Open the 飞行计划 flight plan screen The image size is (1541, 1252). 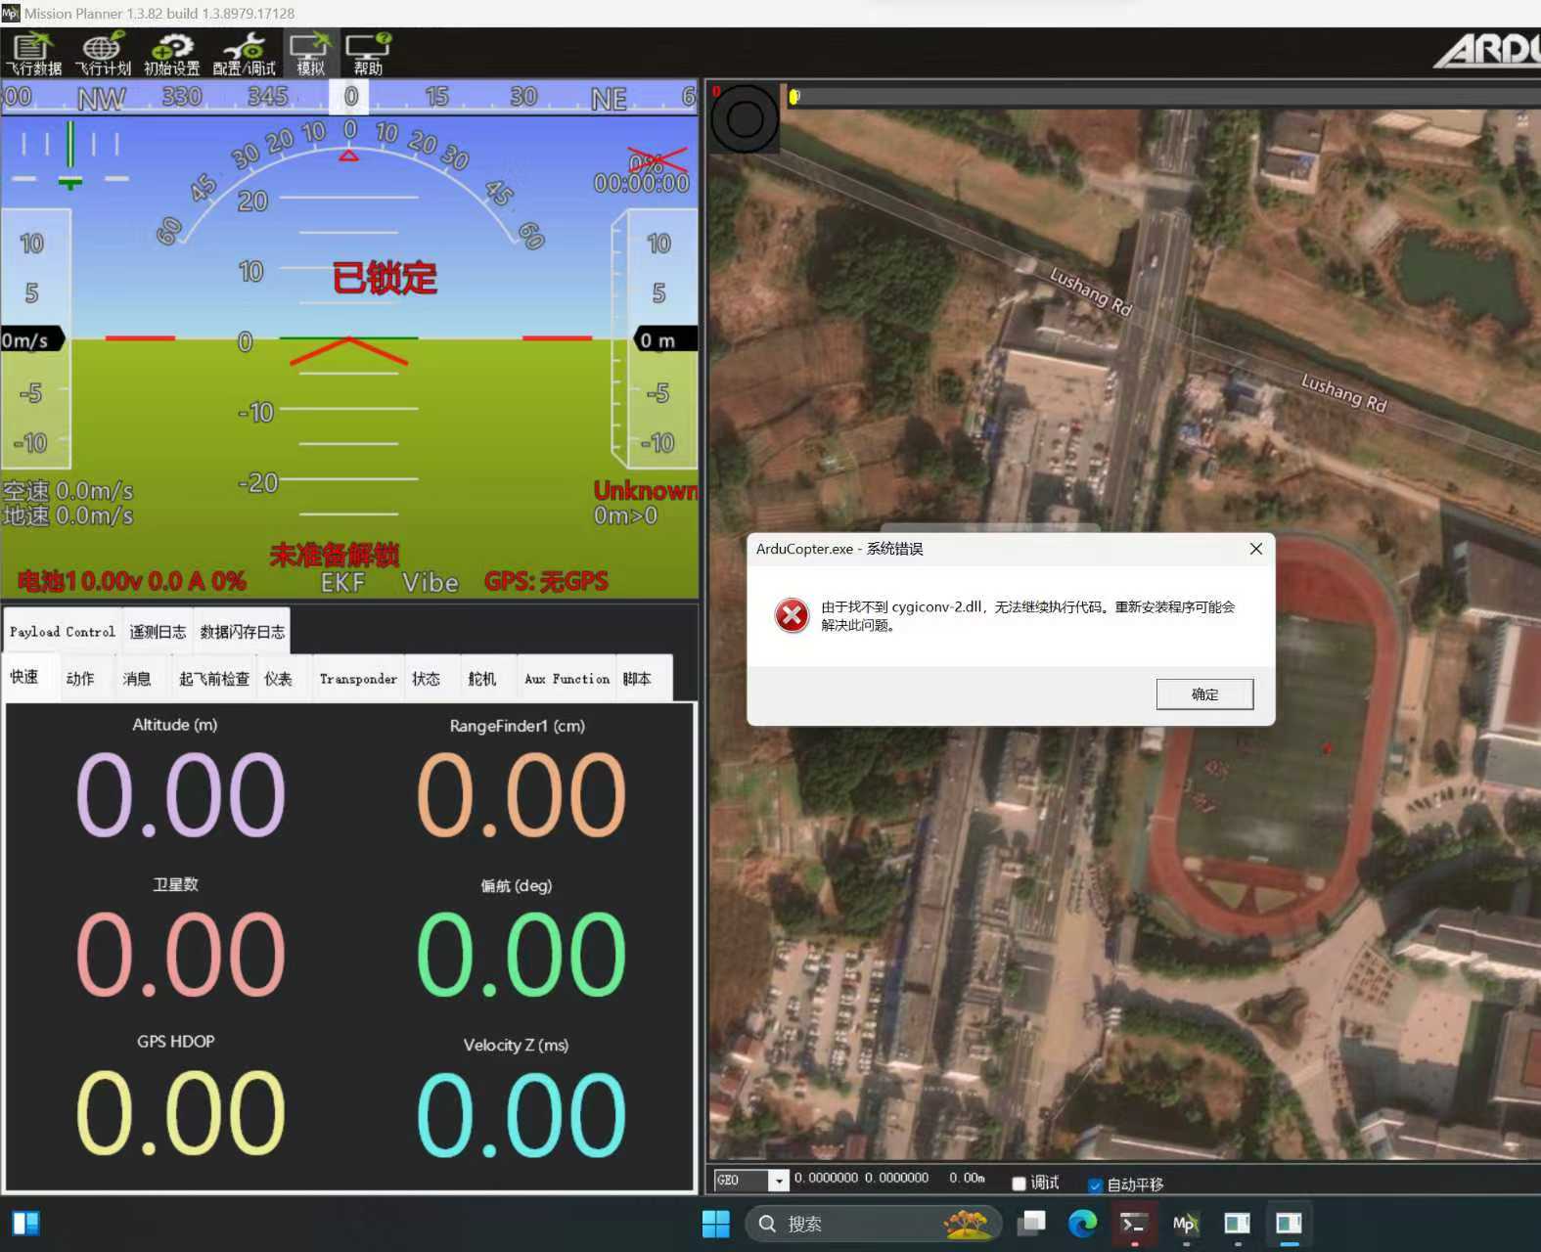[x=103, y=54]
